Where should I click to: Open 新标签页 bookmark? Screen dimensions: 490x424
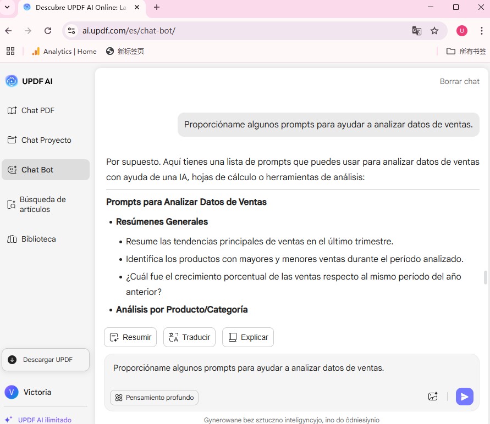[x=125, y=51]
